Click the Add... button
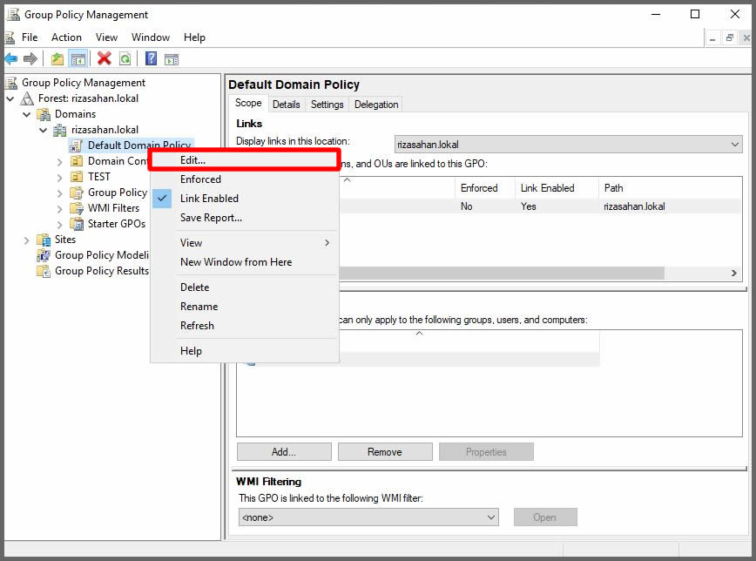 (284, 451)
